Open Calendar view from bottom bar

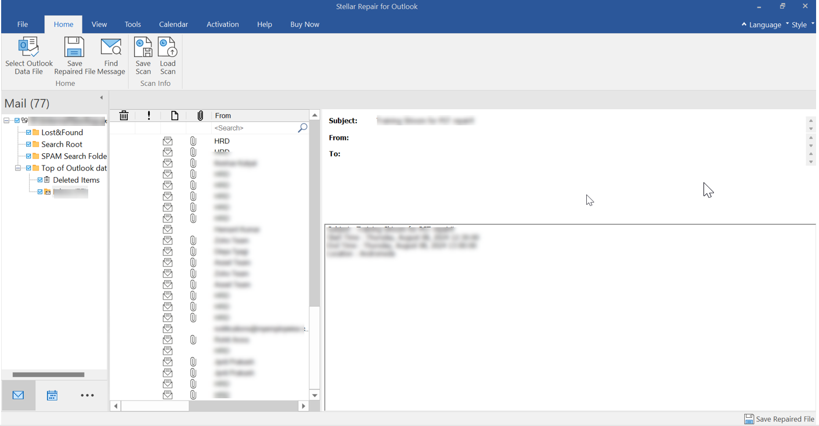[x=52, y=395]
